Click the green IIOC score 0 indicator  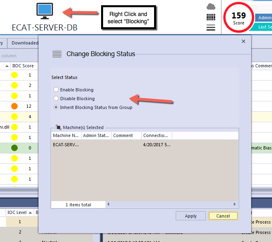click(14, 148)
